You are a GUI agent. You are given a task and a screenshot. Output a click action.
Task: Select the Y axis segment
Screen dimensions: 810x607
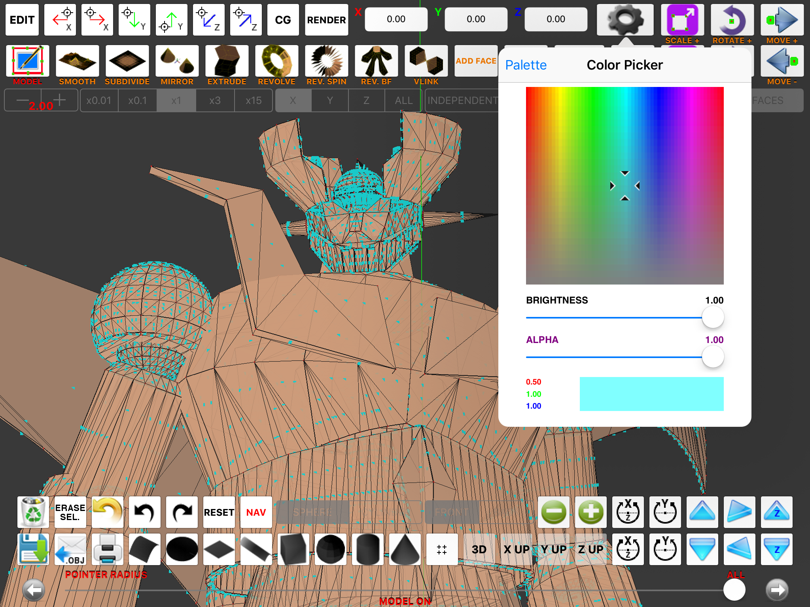(x=330, y=100)
